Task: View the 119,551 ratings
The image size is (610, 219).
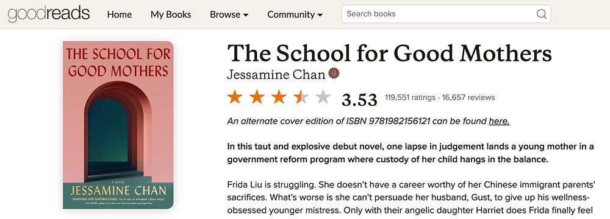Action: pos(410,97)
